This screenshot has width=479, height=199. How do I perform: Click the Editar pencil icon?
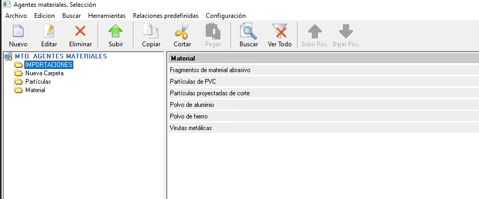coord(49,31)
